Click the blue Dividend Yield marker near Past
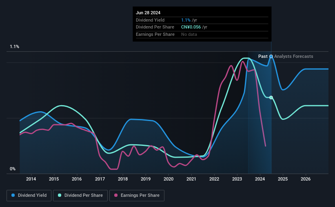The width and height of the screenshot is (335, 207). [x=271, y=56]
